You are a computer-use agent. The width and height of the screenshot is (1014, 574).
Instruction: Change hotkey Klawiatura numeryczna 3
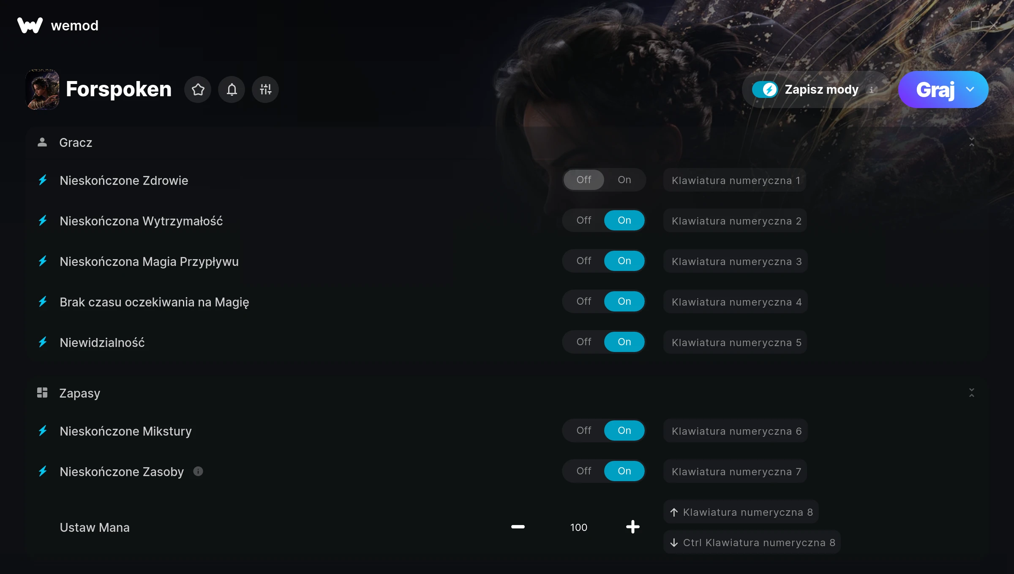pos(736,261)
